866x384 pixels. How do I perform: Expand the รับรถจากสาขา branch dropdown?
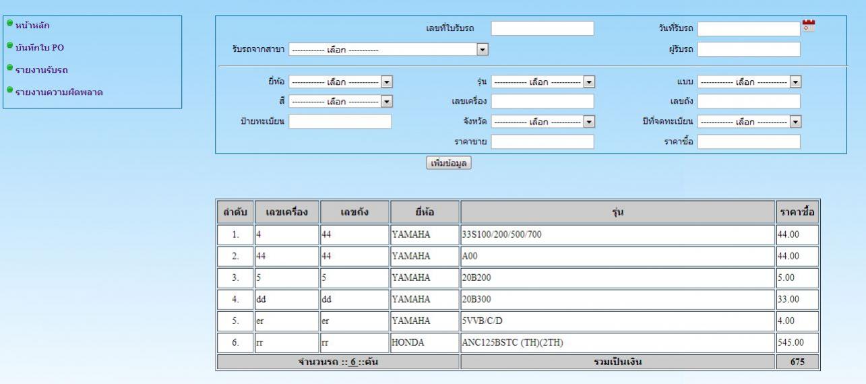[x=390, y=49]
